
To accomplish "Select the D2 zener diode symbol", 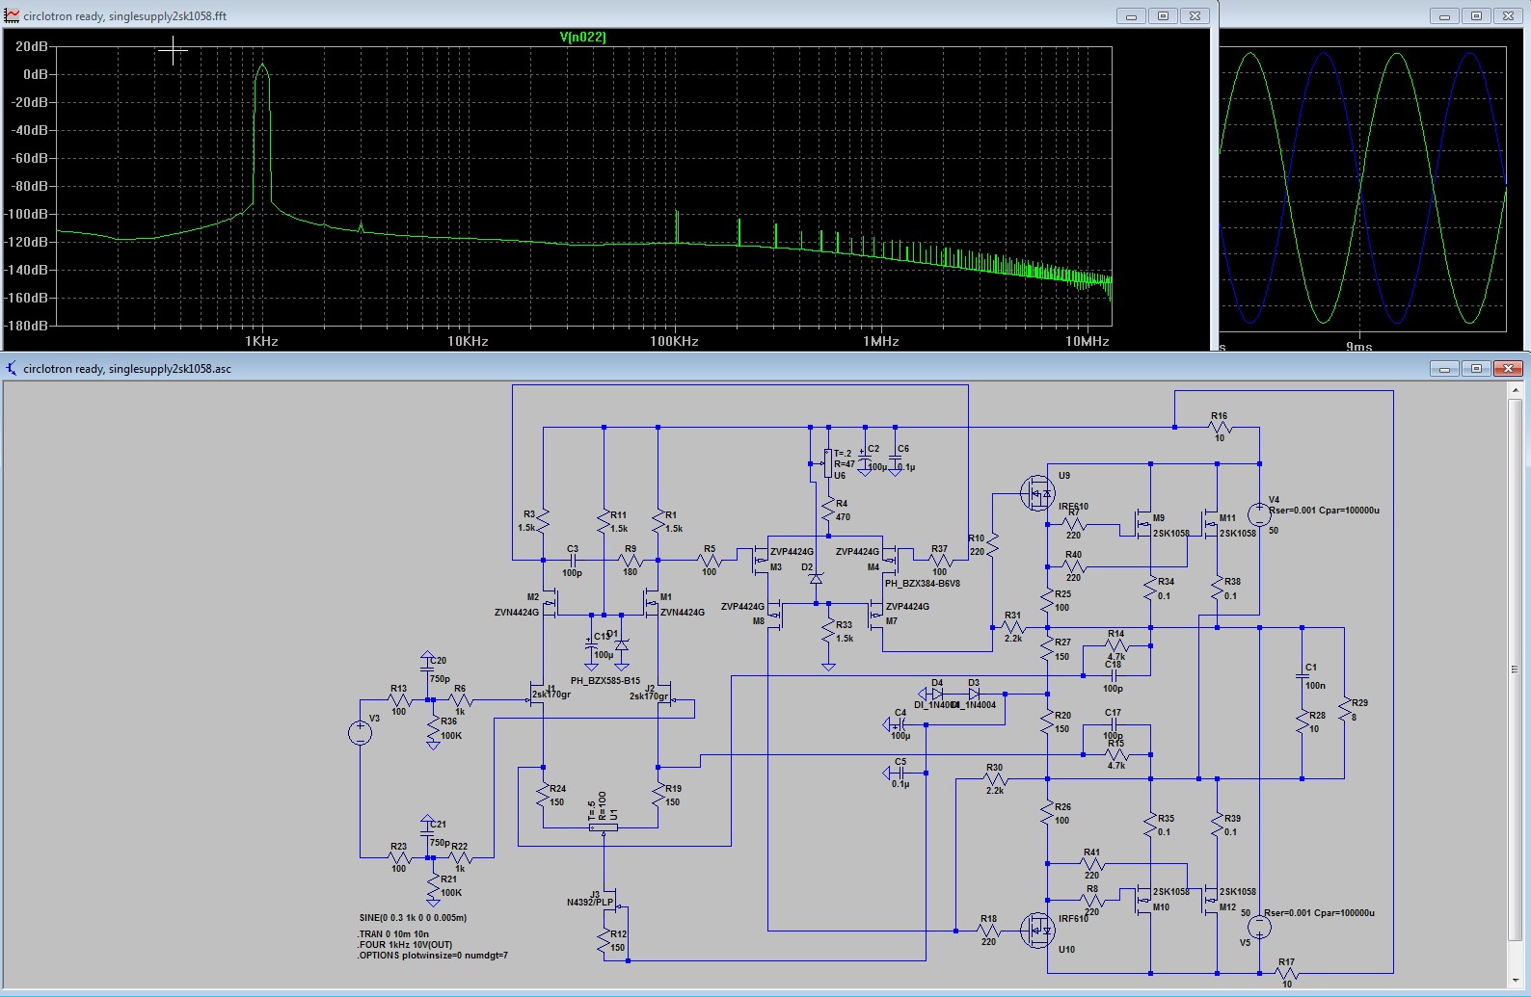I will coord(816,578).
